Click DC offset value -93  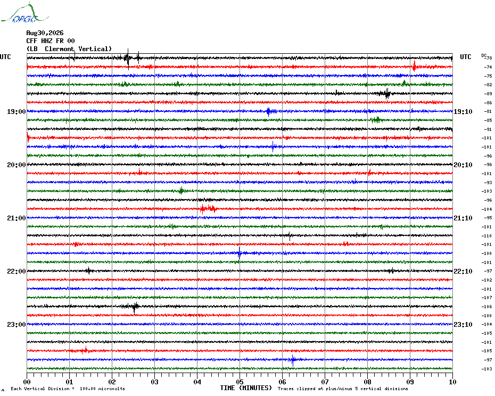[x=488, y=183]
